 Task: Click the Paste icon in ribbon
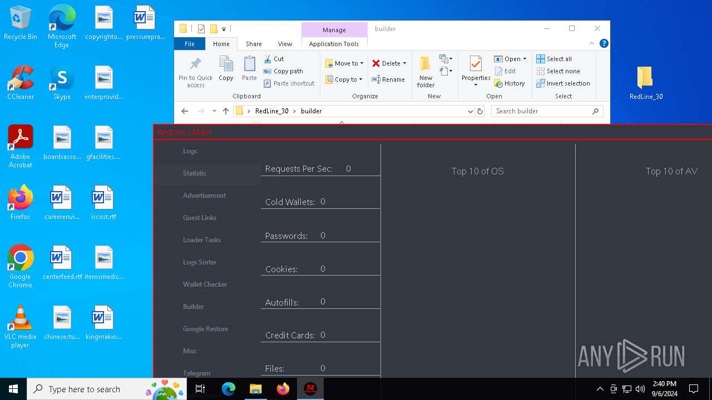click(x=249, y=68)
